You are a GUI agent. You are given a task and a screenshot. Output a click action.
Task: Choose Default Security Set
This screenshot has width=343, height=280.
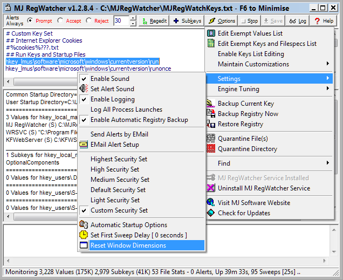(141, 190)
